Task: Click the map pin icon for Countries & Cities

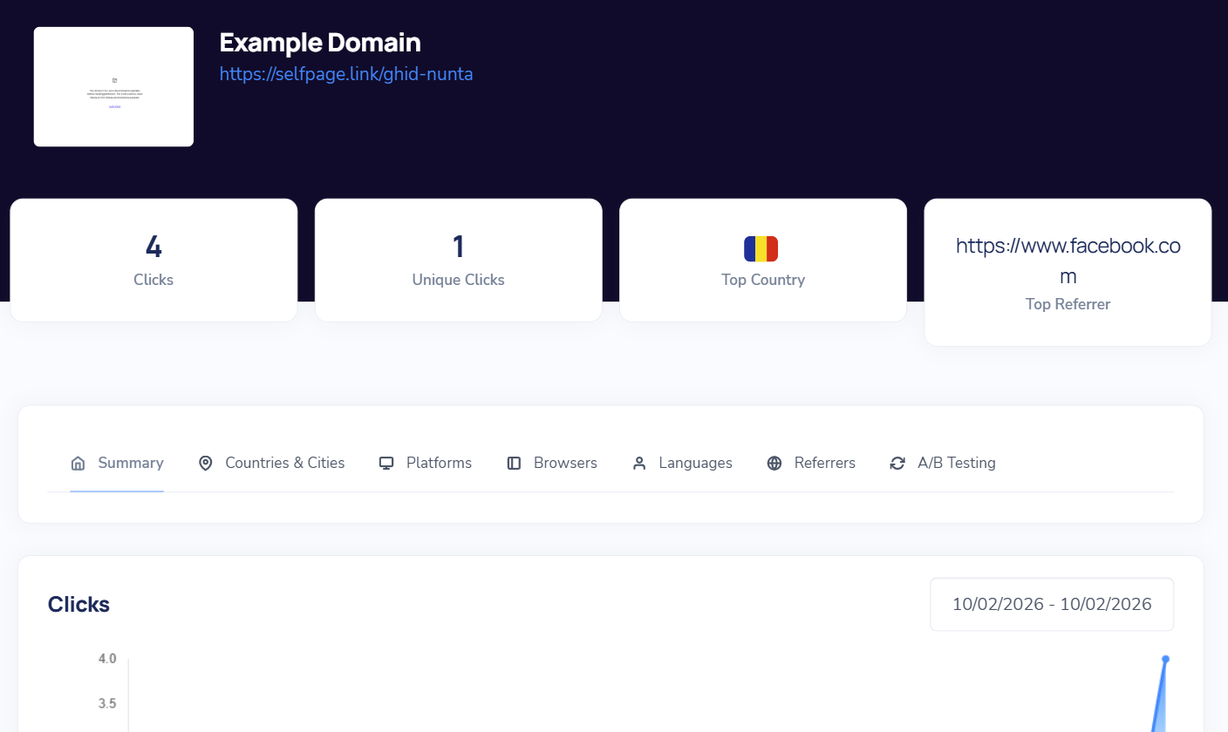Action: point(206,464)
